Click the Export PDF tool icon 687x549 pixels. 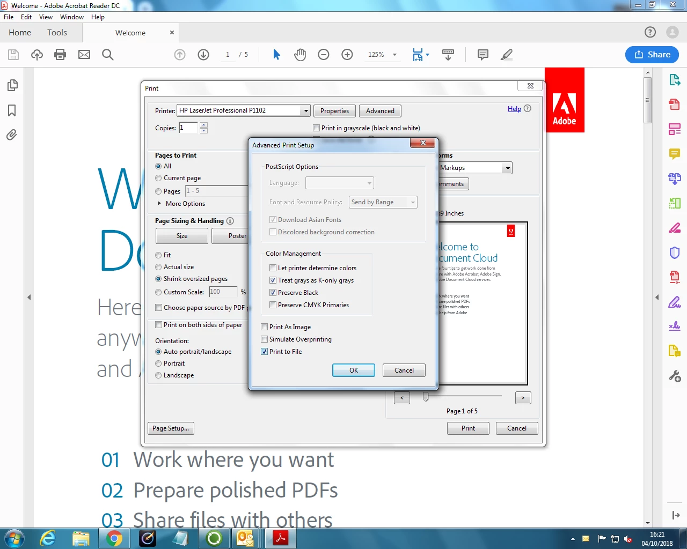tap(675, 80)
